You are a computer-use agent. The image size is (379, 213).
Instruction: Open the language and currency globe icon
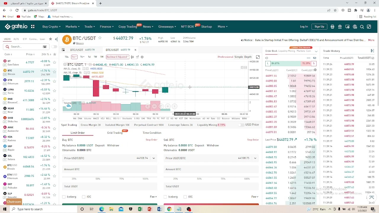point(355,27)
